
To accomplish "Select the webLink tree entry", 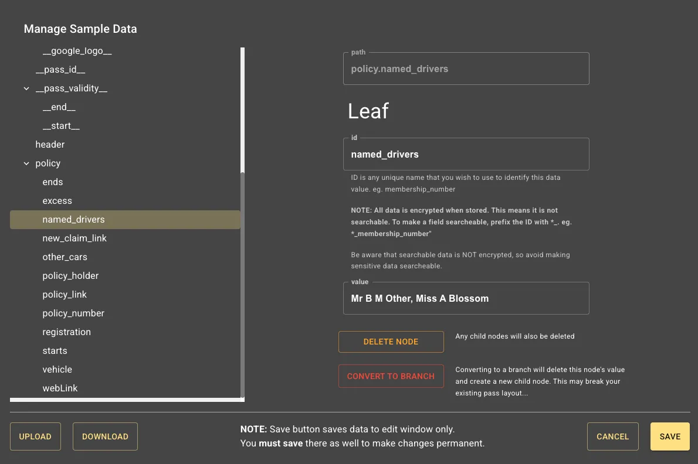I will [x=59, y=388].
